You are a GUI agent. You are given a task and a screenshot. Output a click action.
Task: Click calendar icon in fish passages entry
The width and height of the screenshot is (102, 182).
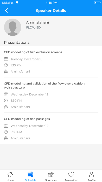coord(6,126)
